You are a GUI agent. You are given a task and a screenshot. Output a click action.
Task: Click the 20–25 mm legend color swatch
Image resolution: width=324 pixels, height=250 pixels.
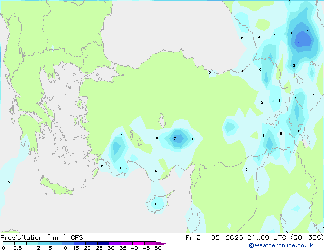click(91, 243)
